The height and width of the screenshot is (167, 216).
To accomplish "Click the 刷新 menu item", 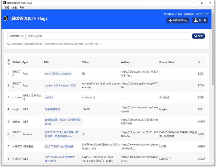I will [22, 8].
